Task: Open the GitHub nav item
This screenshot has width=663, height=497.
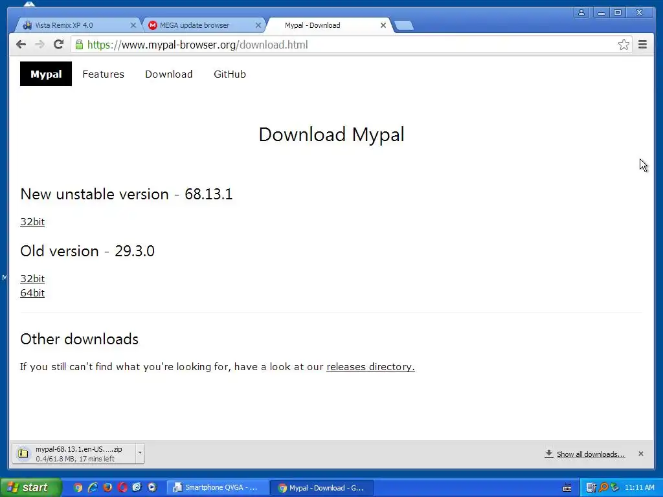Action: tap(230, 74)
